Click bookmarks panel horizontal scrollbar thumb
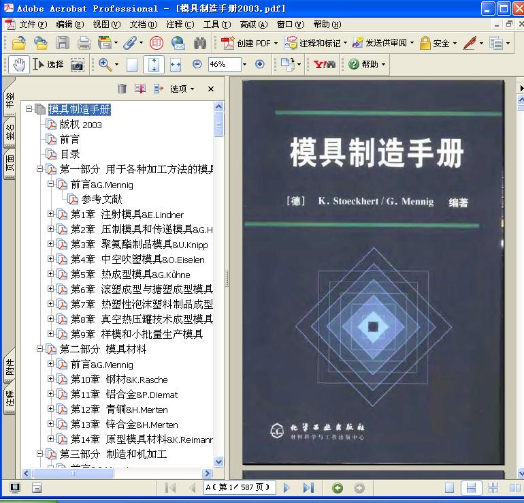524x503 pixels. [73, 473]
